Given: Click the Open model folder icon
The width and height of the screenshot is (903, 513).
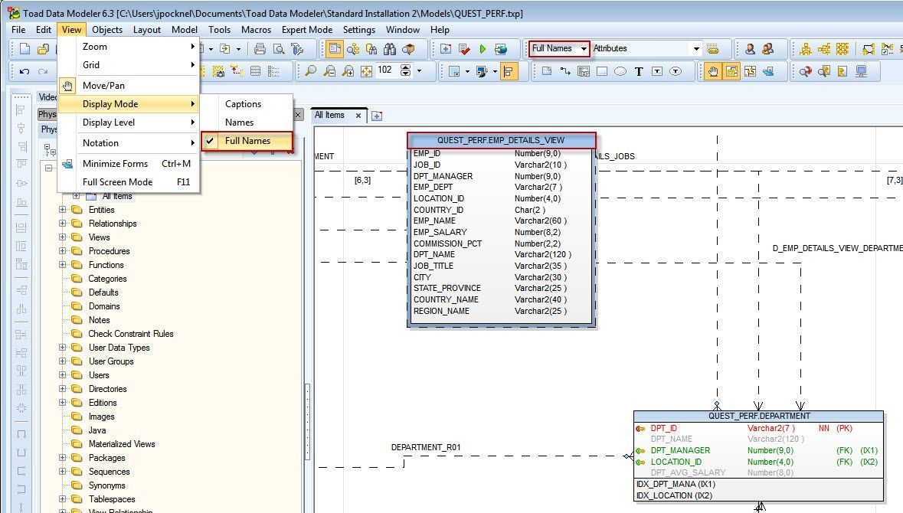Looking at the screenshot, I should pyautogui.click(x=43, y=49).
